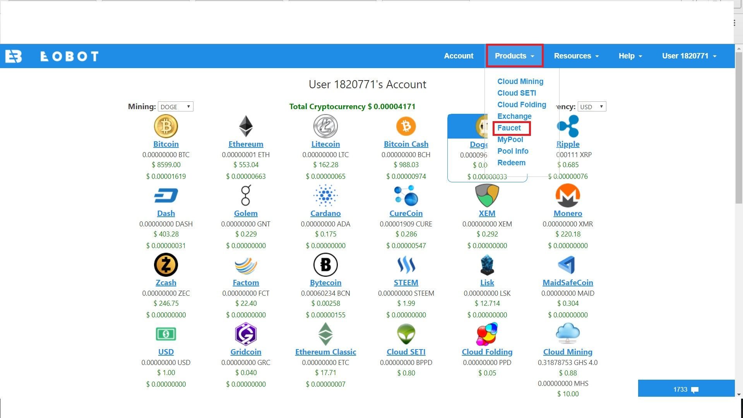Open the Bitcoin text link
This screenshot has height=418, width=743.
pyautogui.click(x=166, y=144)
